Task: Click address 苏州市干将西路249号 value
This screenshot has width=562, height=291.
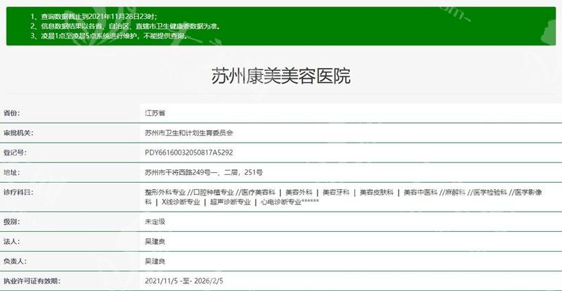Action: [204, 173]
